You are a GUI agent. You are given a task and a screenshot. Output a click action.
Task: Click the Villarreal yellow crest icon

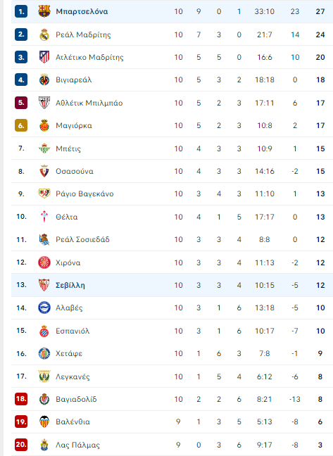(44, 80)
